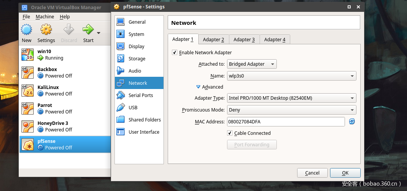The height and width of the screenshot is (191, 407).
Task: Open the Promiscuous Mode dropdown
Action: [x=291, y=110]
